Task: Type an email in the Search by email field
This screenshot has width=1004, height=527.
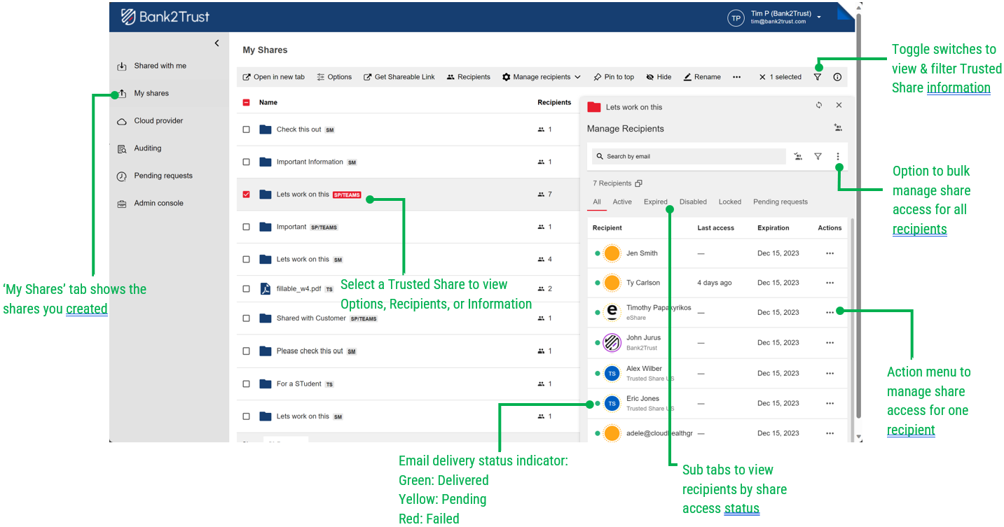Action: [x=688, y=156]
